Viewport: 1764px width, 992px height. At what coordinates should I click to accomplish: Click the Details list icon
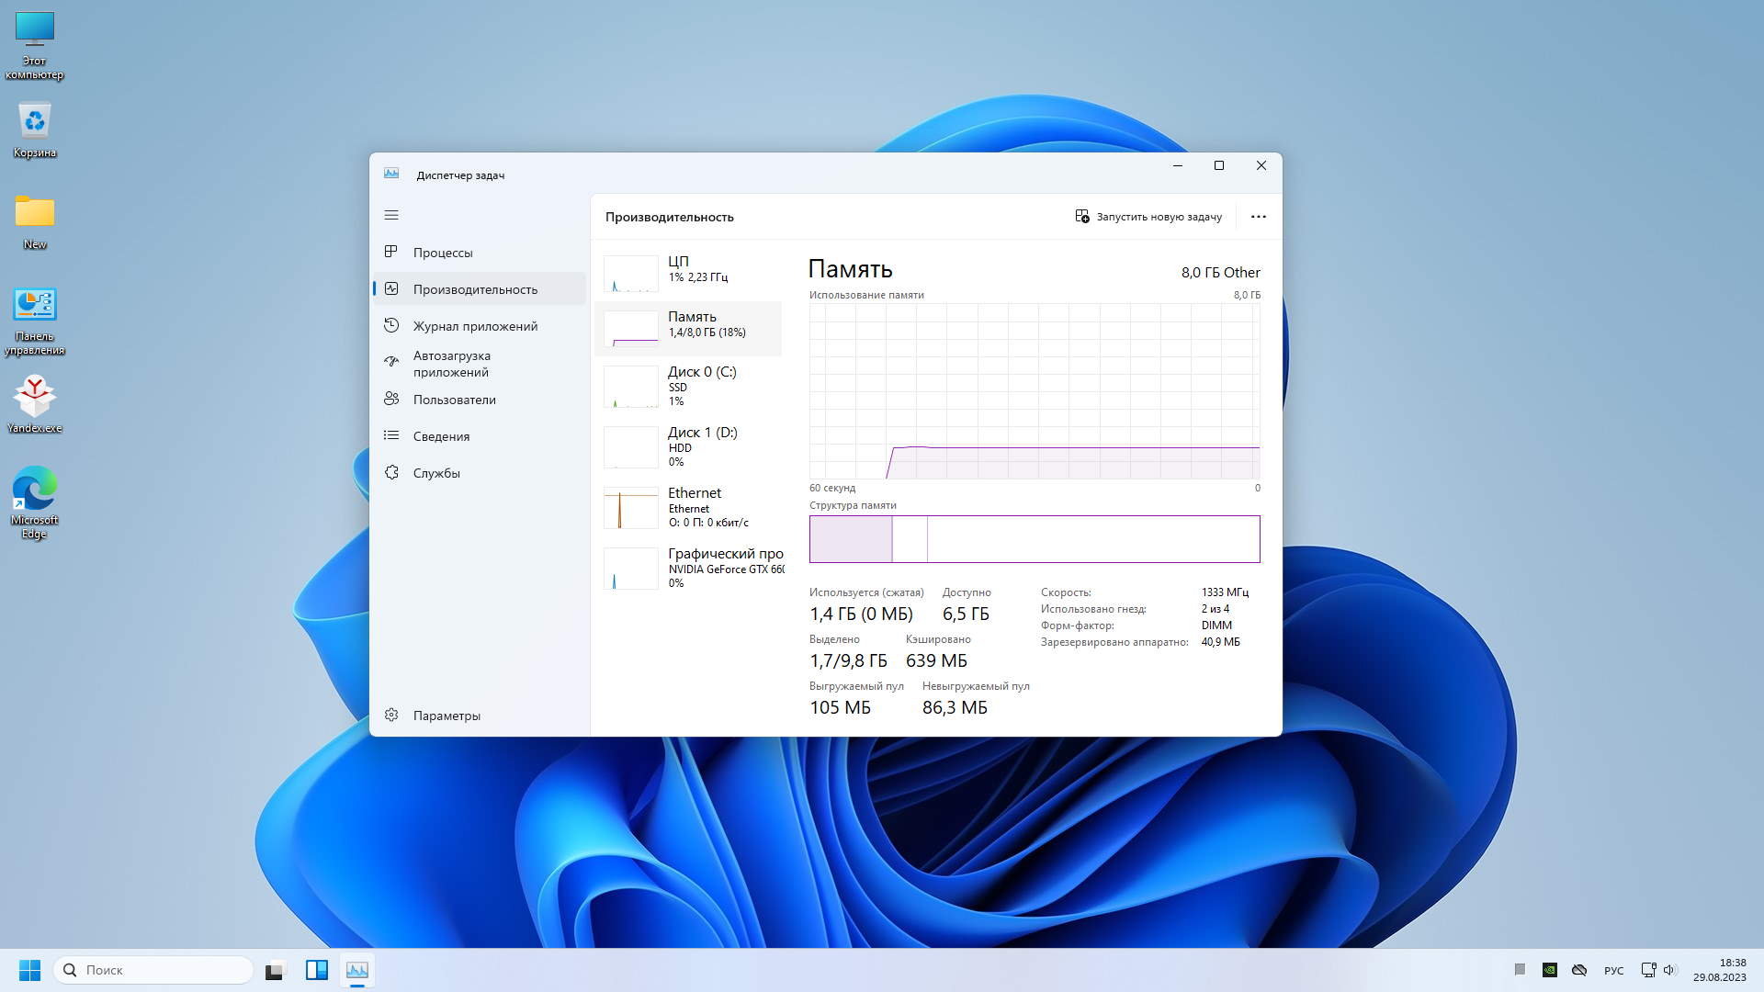[x=391, y=435]
